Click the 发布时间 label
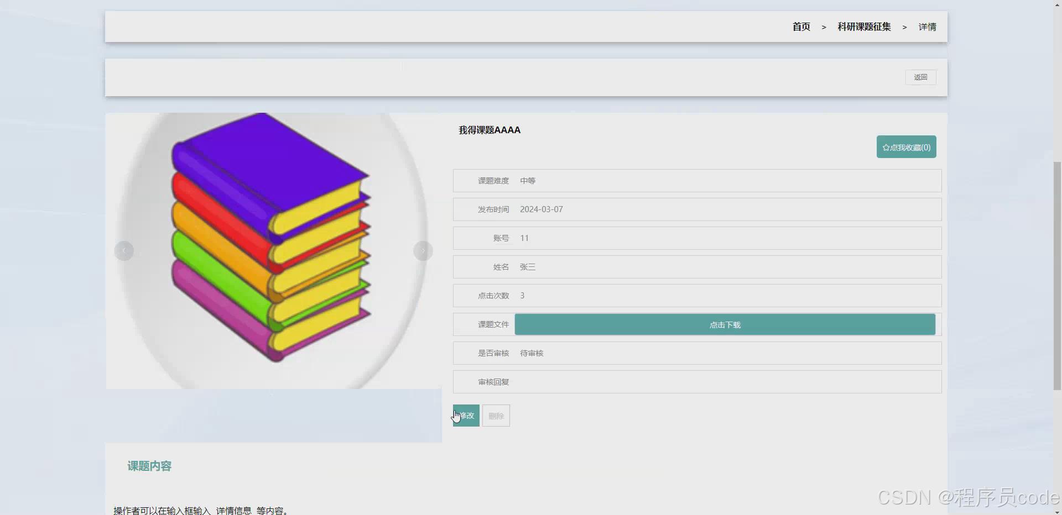 (493, 209)
